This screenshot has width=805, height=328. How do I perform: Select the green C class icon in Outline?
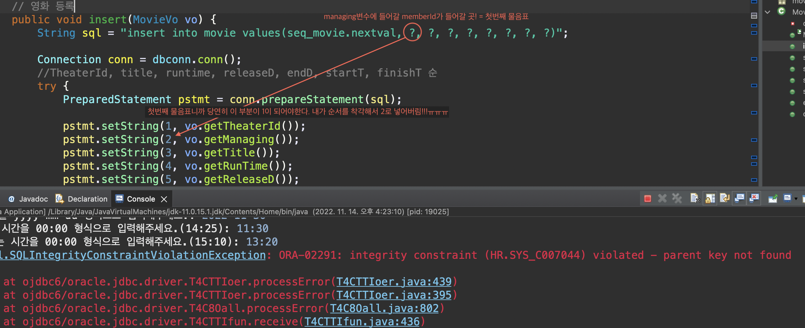point(781,11)
